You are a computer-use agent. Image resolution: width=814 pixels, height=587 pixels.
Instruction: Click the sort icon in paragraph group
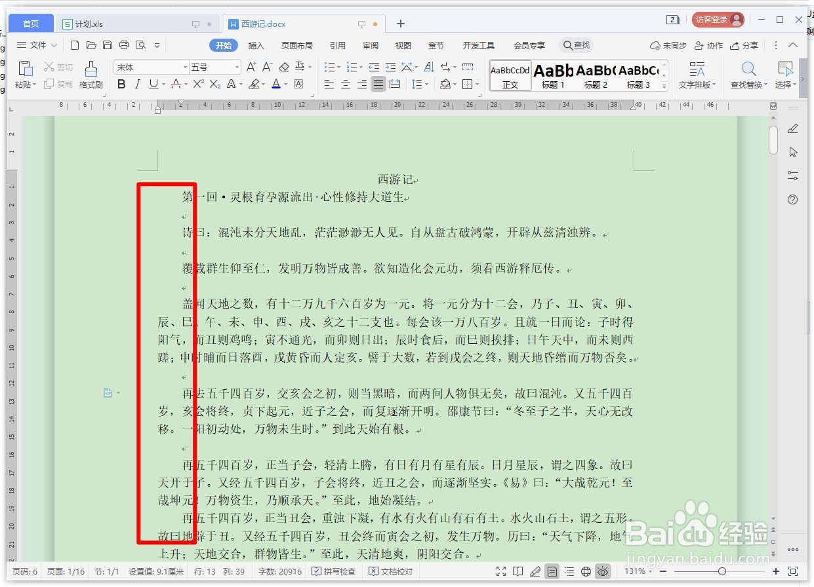coord(429,67)
